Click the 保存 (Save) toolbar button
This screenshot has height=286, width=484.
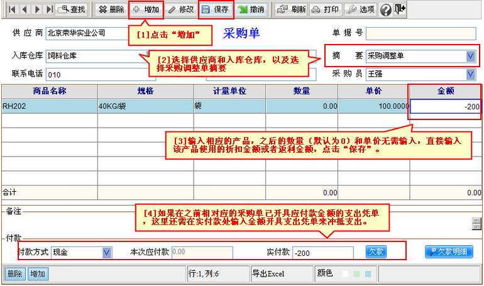tap(216, 9)
